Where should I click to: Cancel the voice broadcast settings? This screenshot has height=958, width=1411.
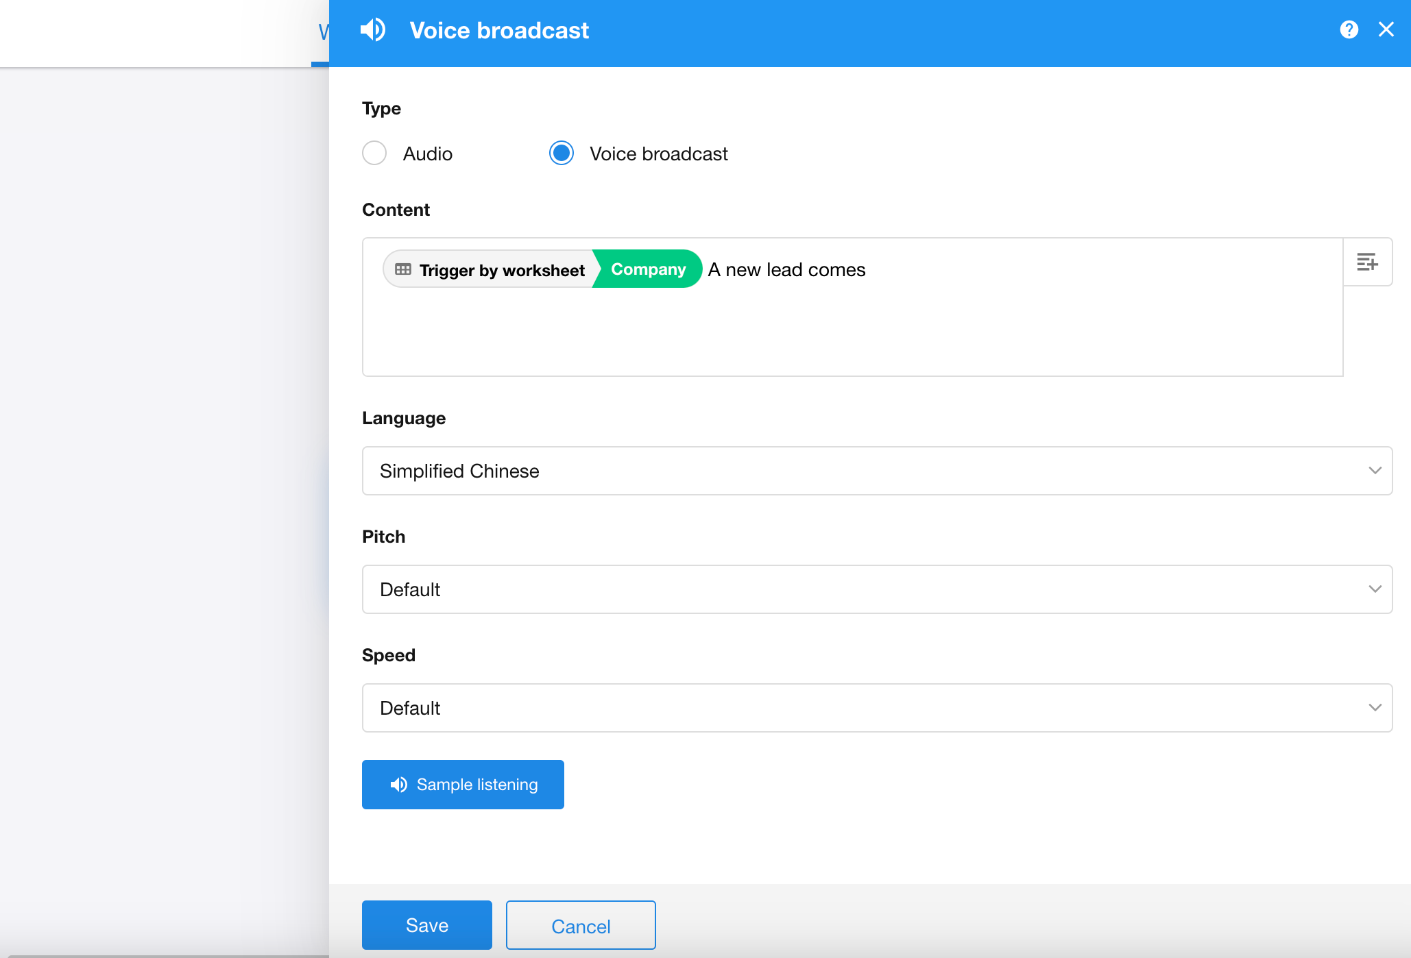click(x=581, y=925)
